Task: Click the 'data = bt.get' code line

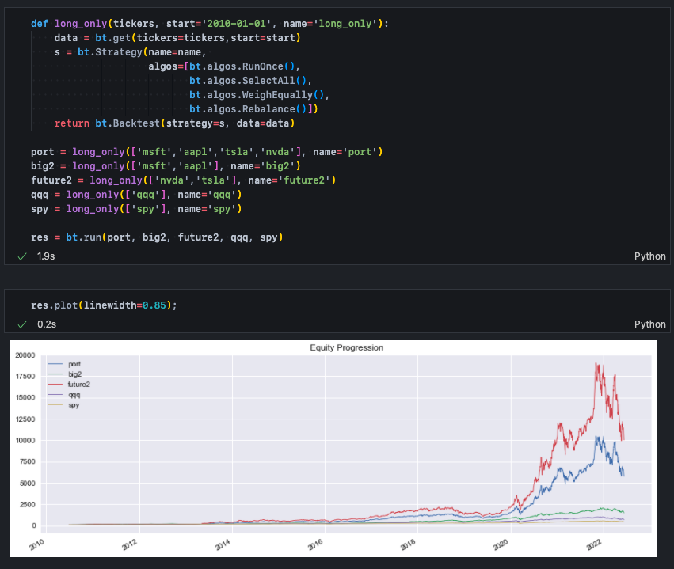Action: pyautogui.click(x=177, y=38)
